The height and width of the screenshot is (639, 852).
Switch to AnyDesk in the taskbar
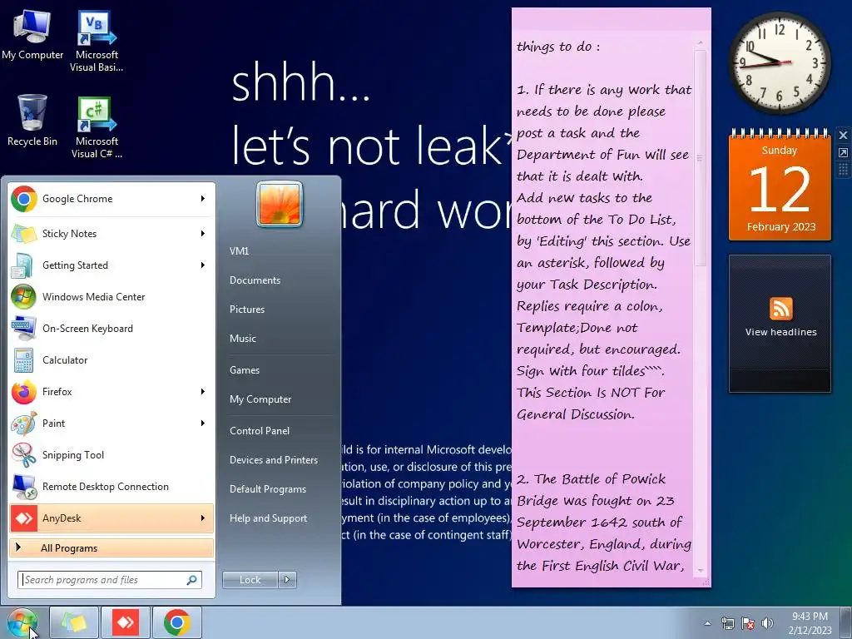point(126,622)
